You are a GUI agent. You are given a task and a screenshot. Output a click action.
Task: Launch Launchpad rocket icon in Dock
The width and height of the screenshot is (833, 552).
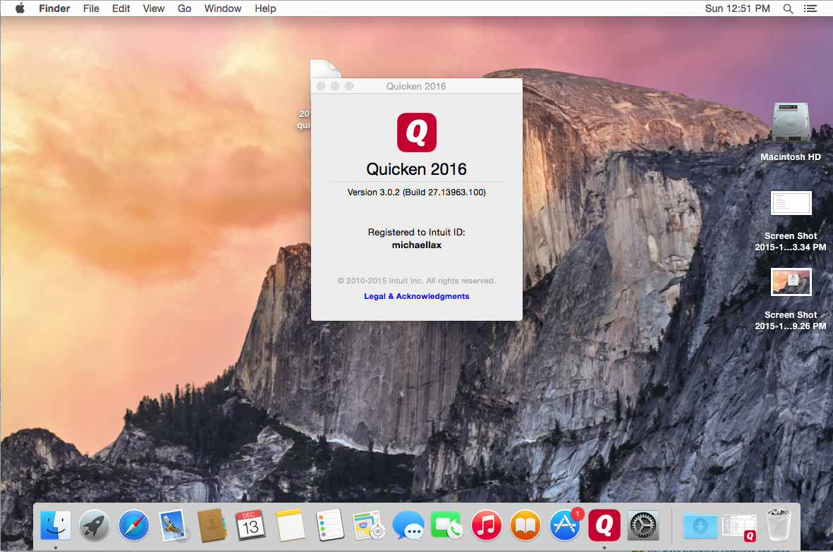pos(95,525)
